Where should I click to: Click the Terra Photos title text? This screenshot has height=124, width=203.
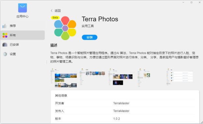tap(100, 19)
